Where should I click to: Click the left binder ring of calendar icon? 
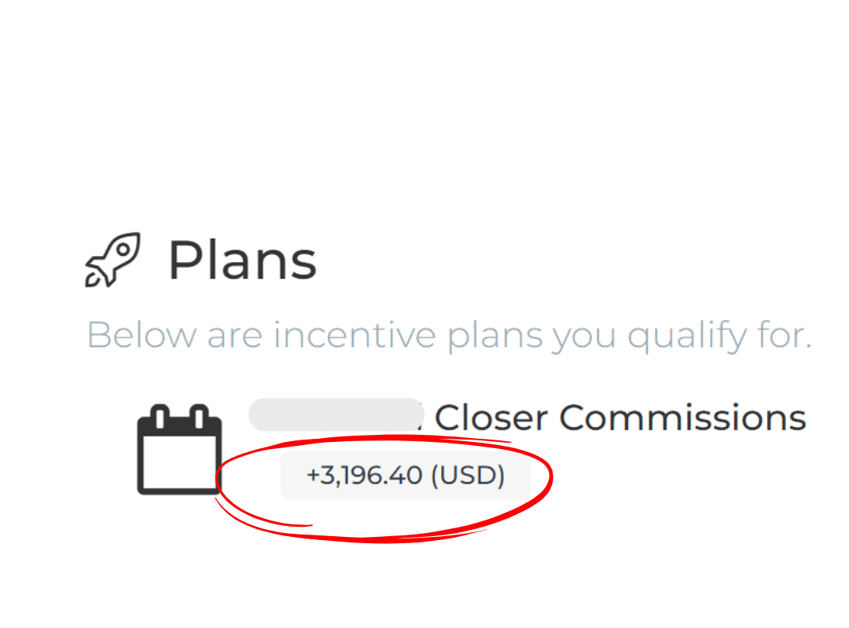(x=160, y=416)
